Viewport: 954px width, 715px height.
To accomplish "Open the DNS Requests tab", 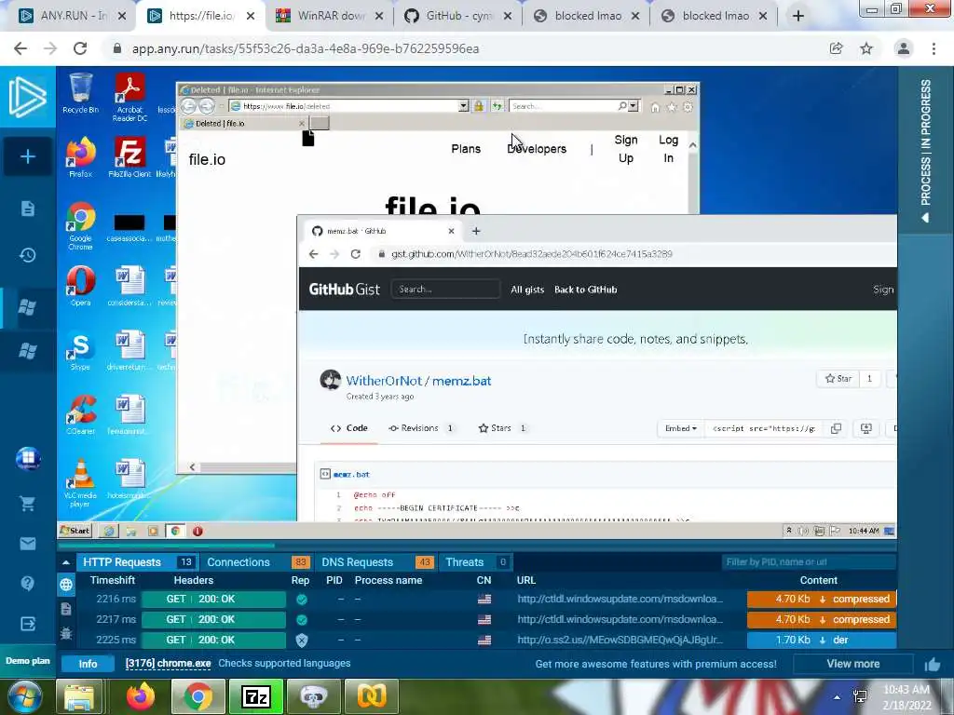I will (x=376, y=562).
